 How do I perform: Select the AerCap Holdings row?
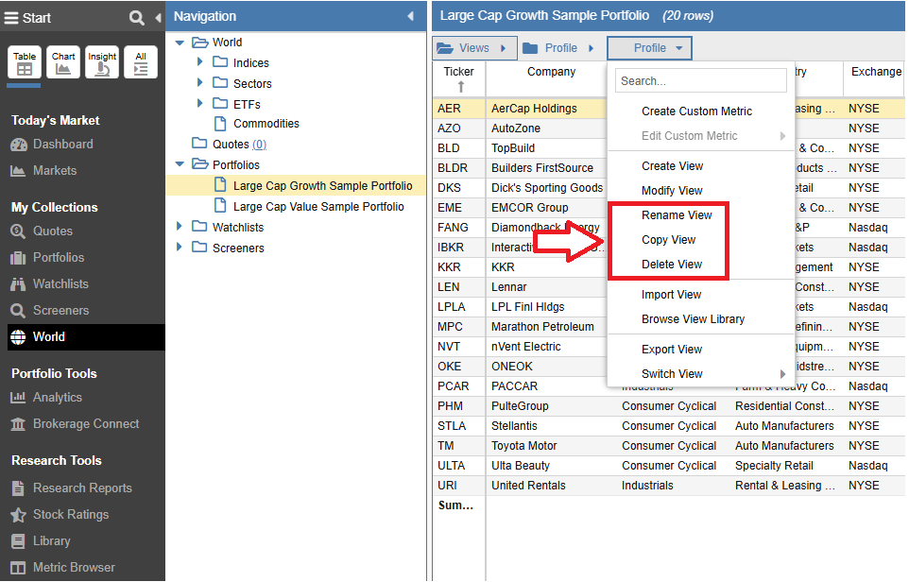(x=668, y=109)
